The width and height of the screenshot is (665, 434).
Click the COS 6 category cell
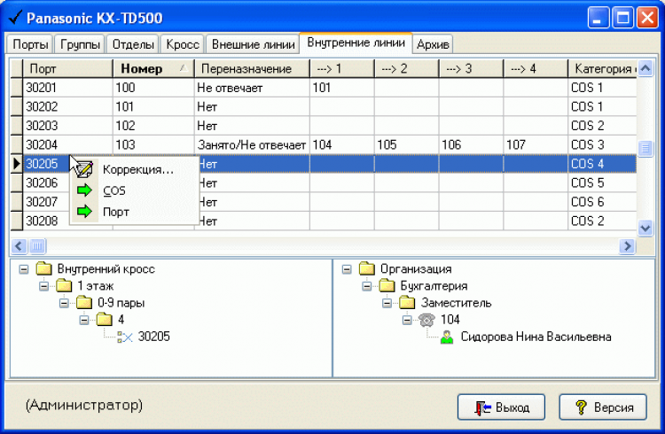pos(603,202)
